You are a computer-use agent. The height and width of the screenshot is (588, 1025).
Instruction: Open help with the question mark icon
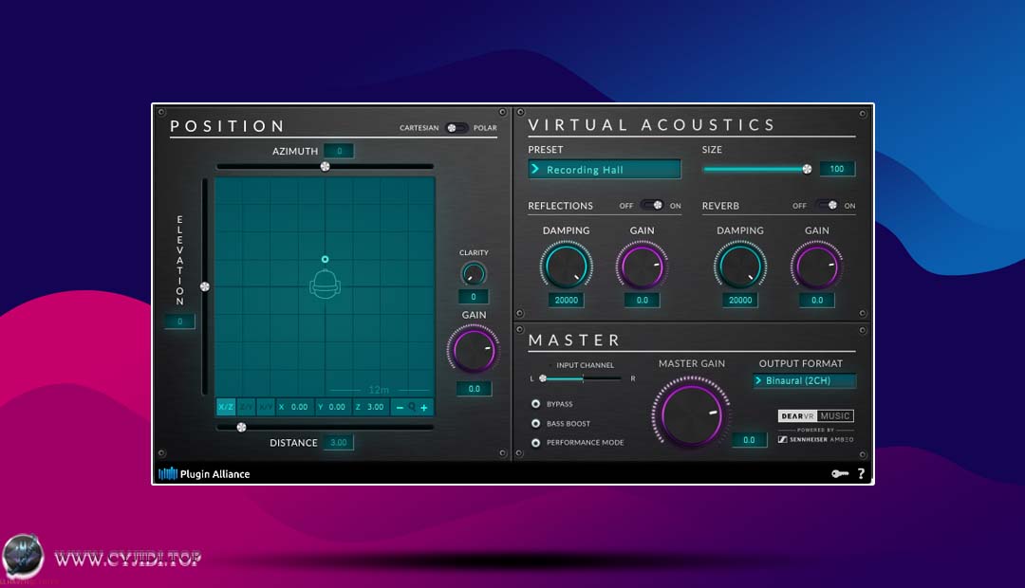pos(861,473)
